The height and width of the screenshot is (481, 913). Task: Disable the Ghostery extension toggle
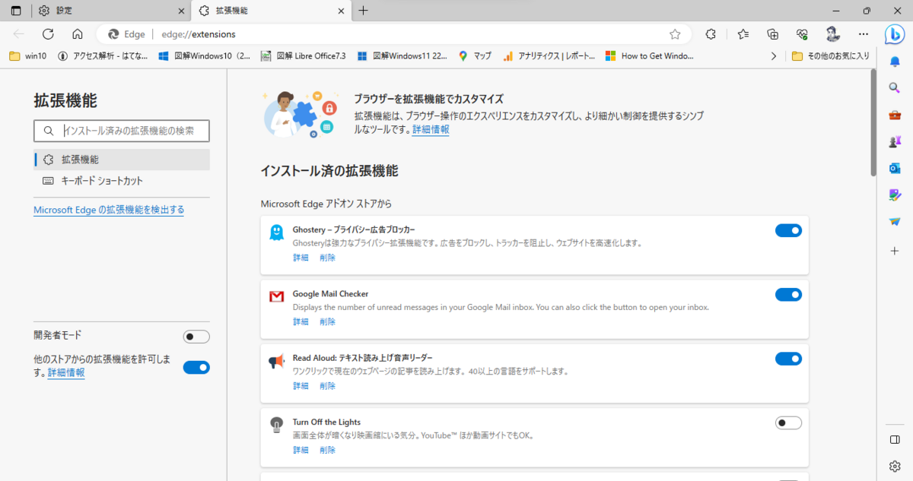click(788, 230)
